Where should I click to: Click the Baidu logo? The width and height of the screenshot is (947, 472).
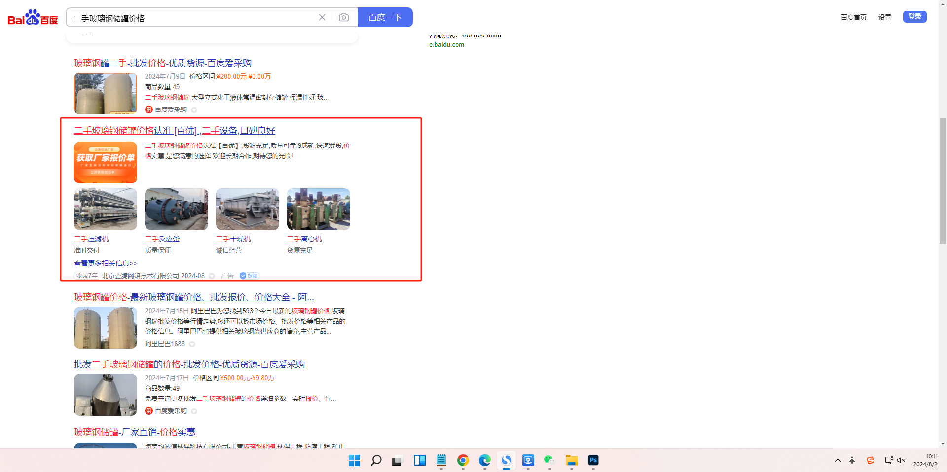[x=33, y=18]
